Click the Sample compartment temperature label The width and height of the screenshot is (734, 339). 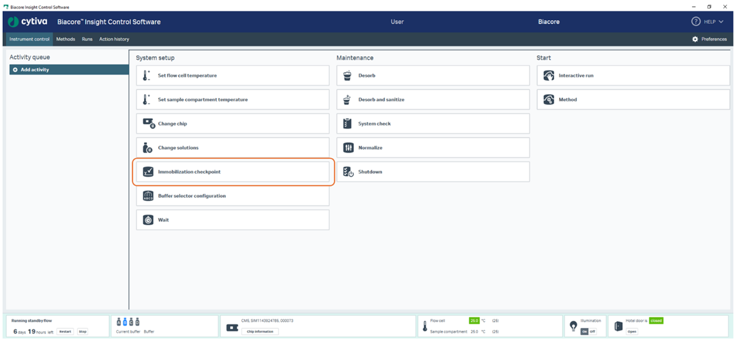(x=448, y=332)
